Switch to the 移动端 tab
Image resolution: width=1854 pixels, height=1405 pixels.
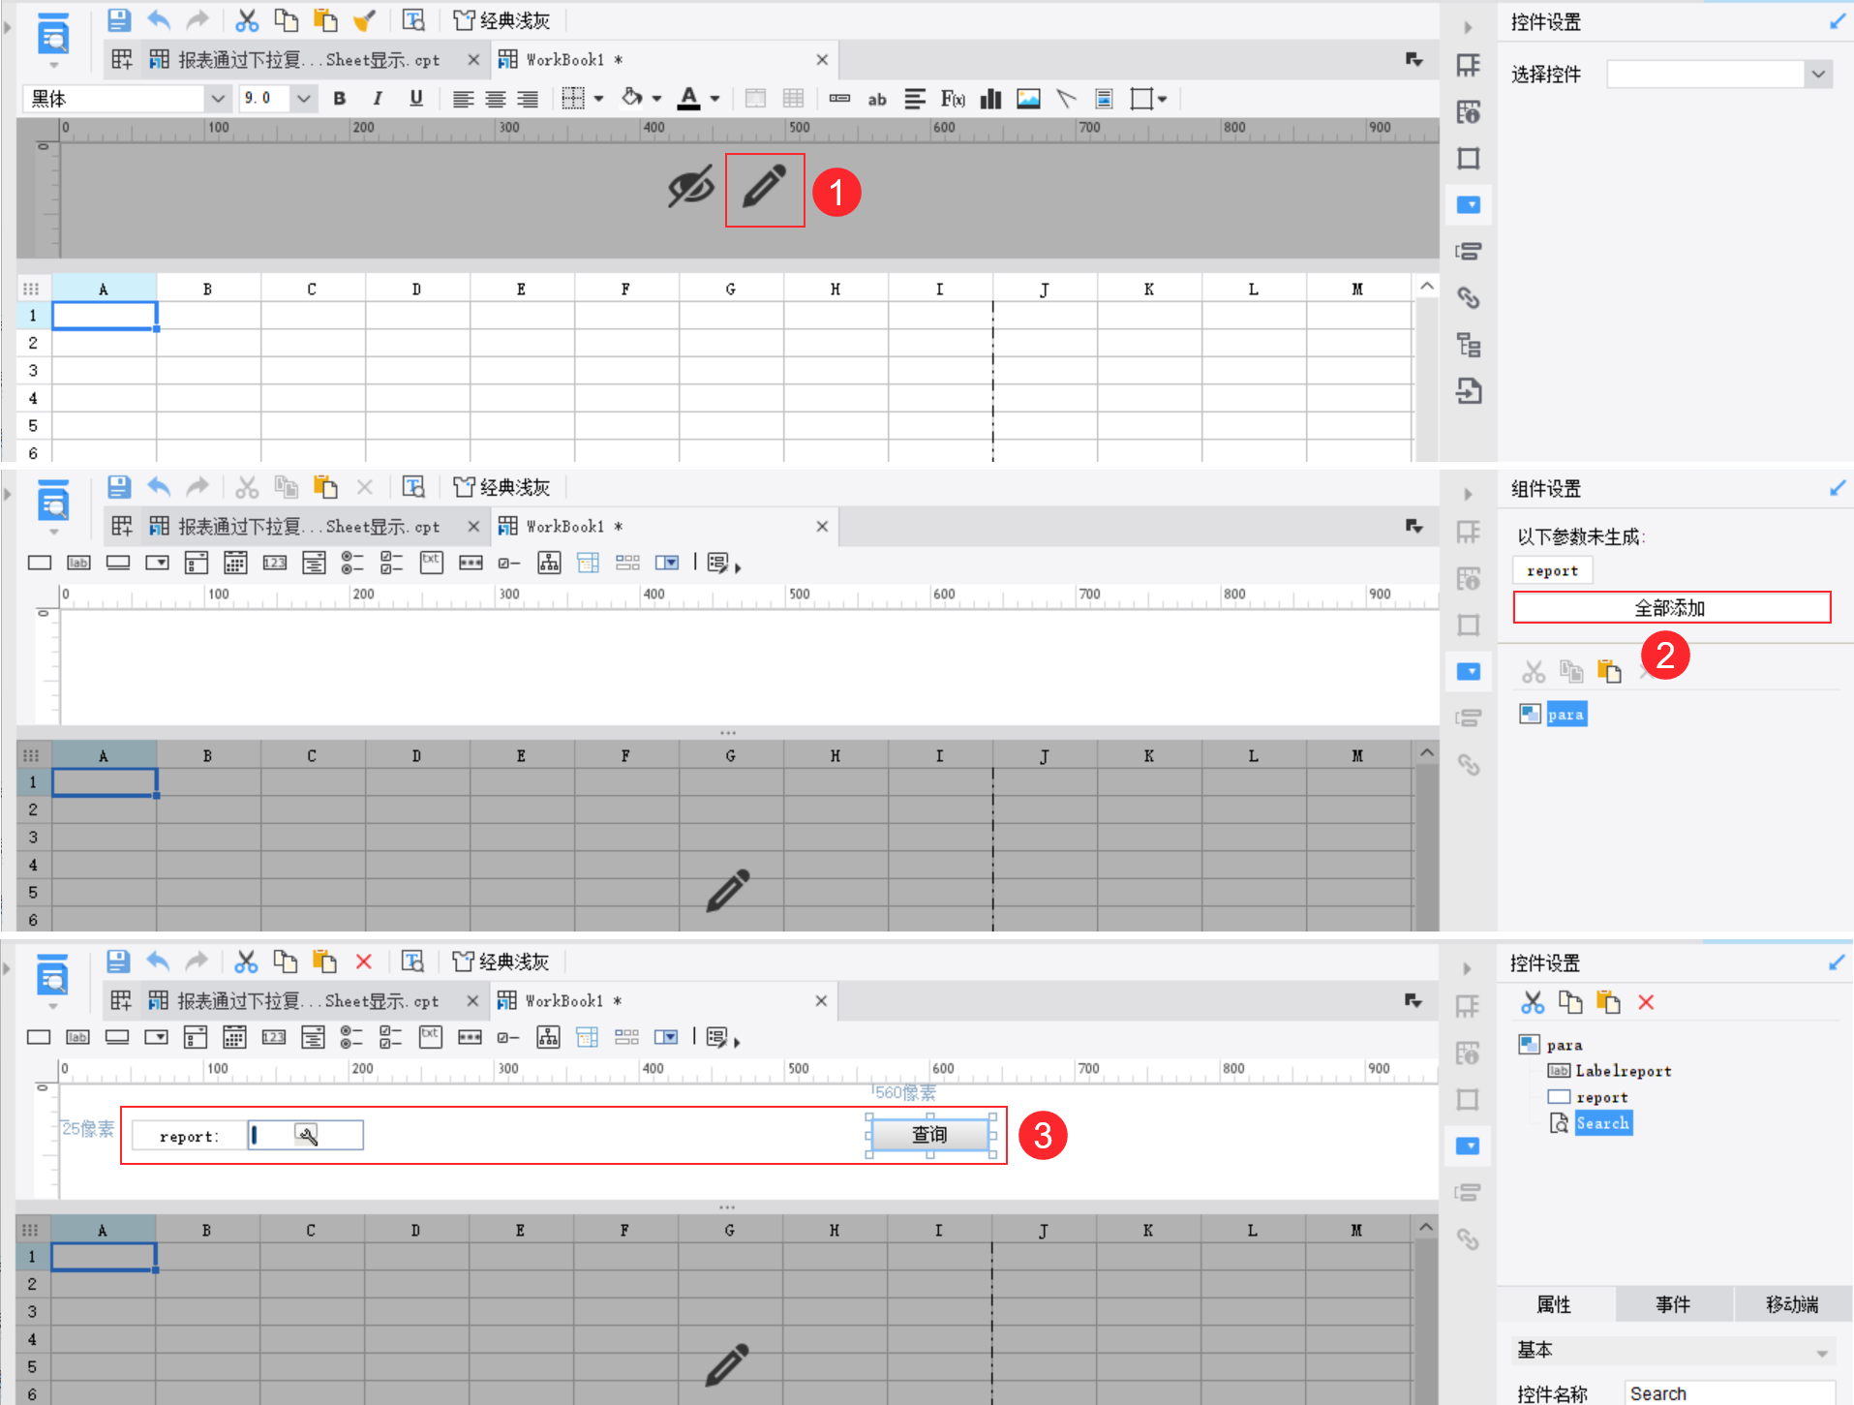pyautogui.click(x=1792, y=1304)
